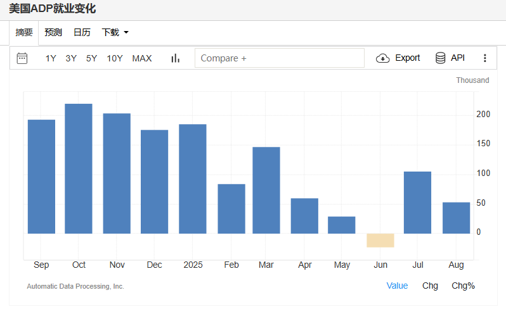Open the calendar date picker icon
This screenshot has height=314, width=506.
[22, 58]
